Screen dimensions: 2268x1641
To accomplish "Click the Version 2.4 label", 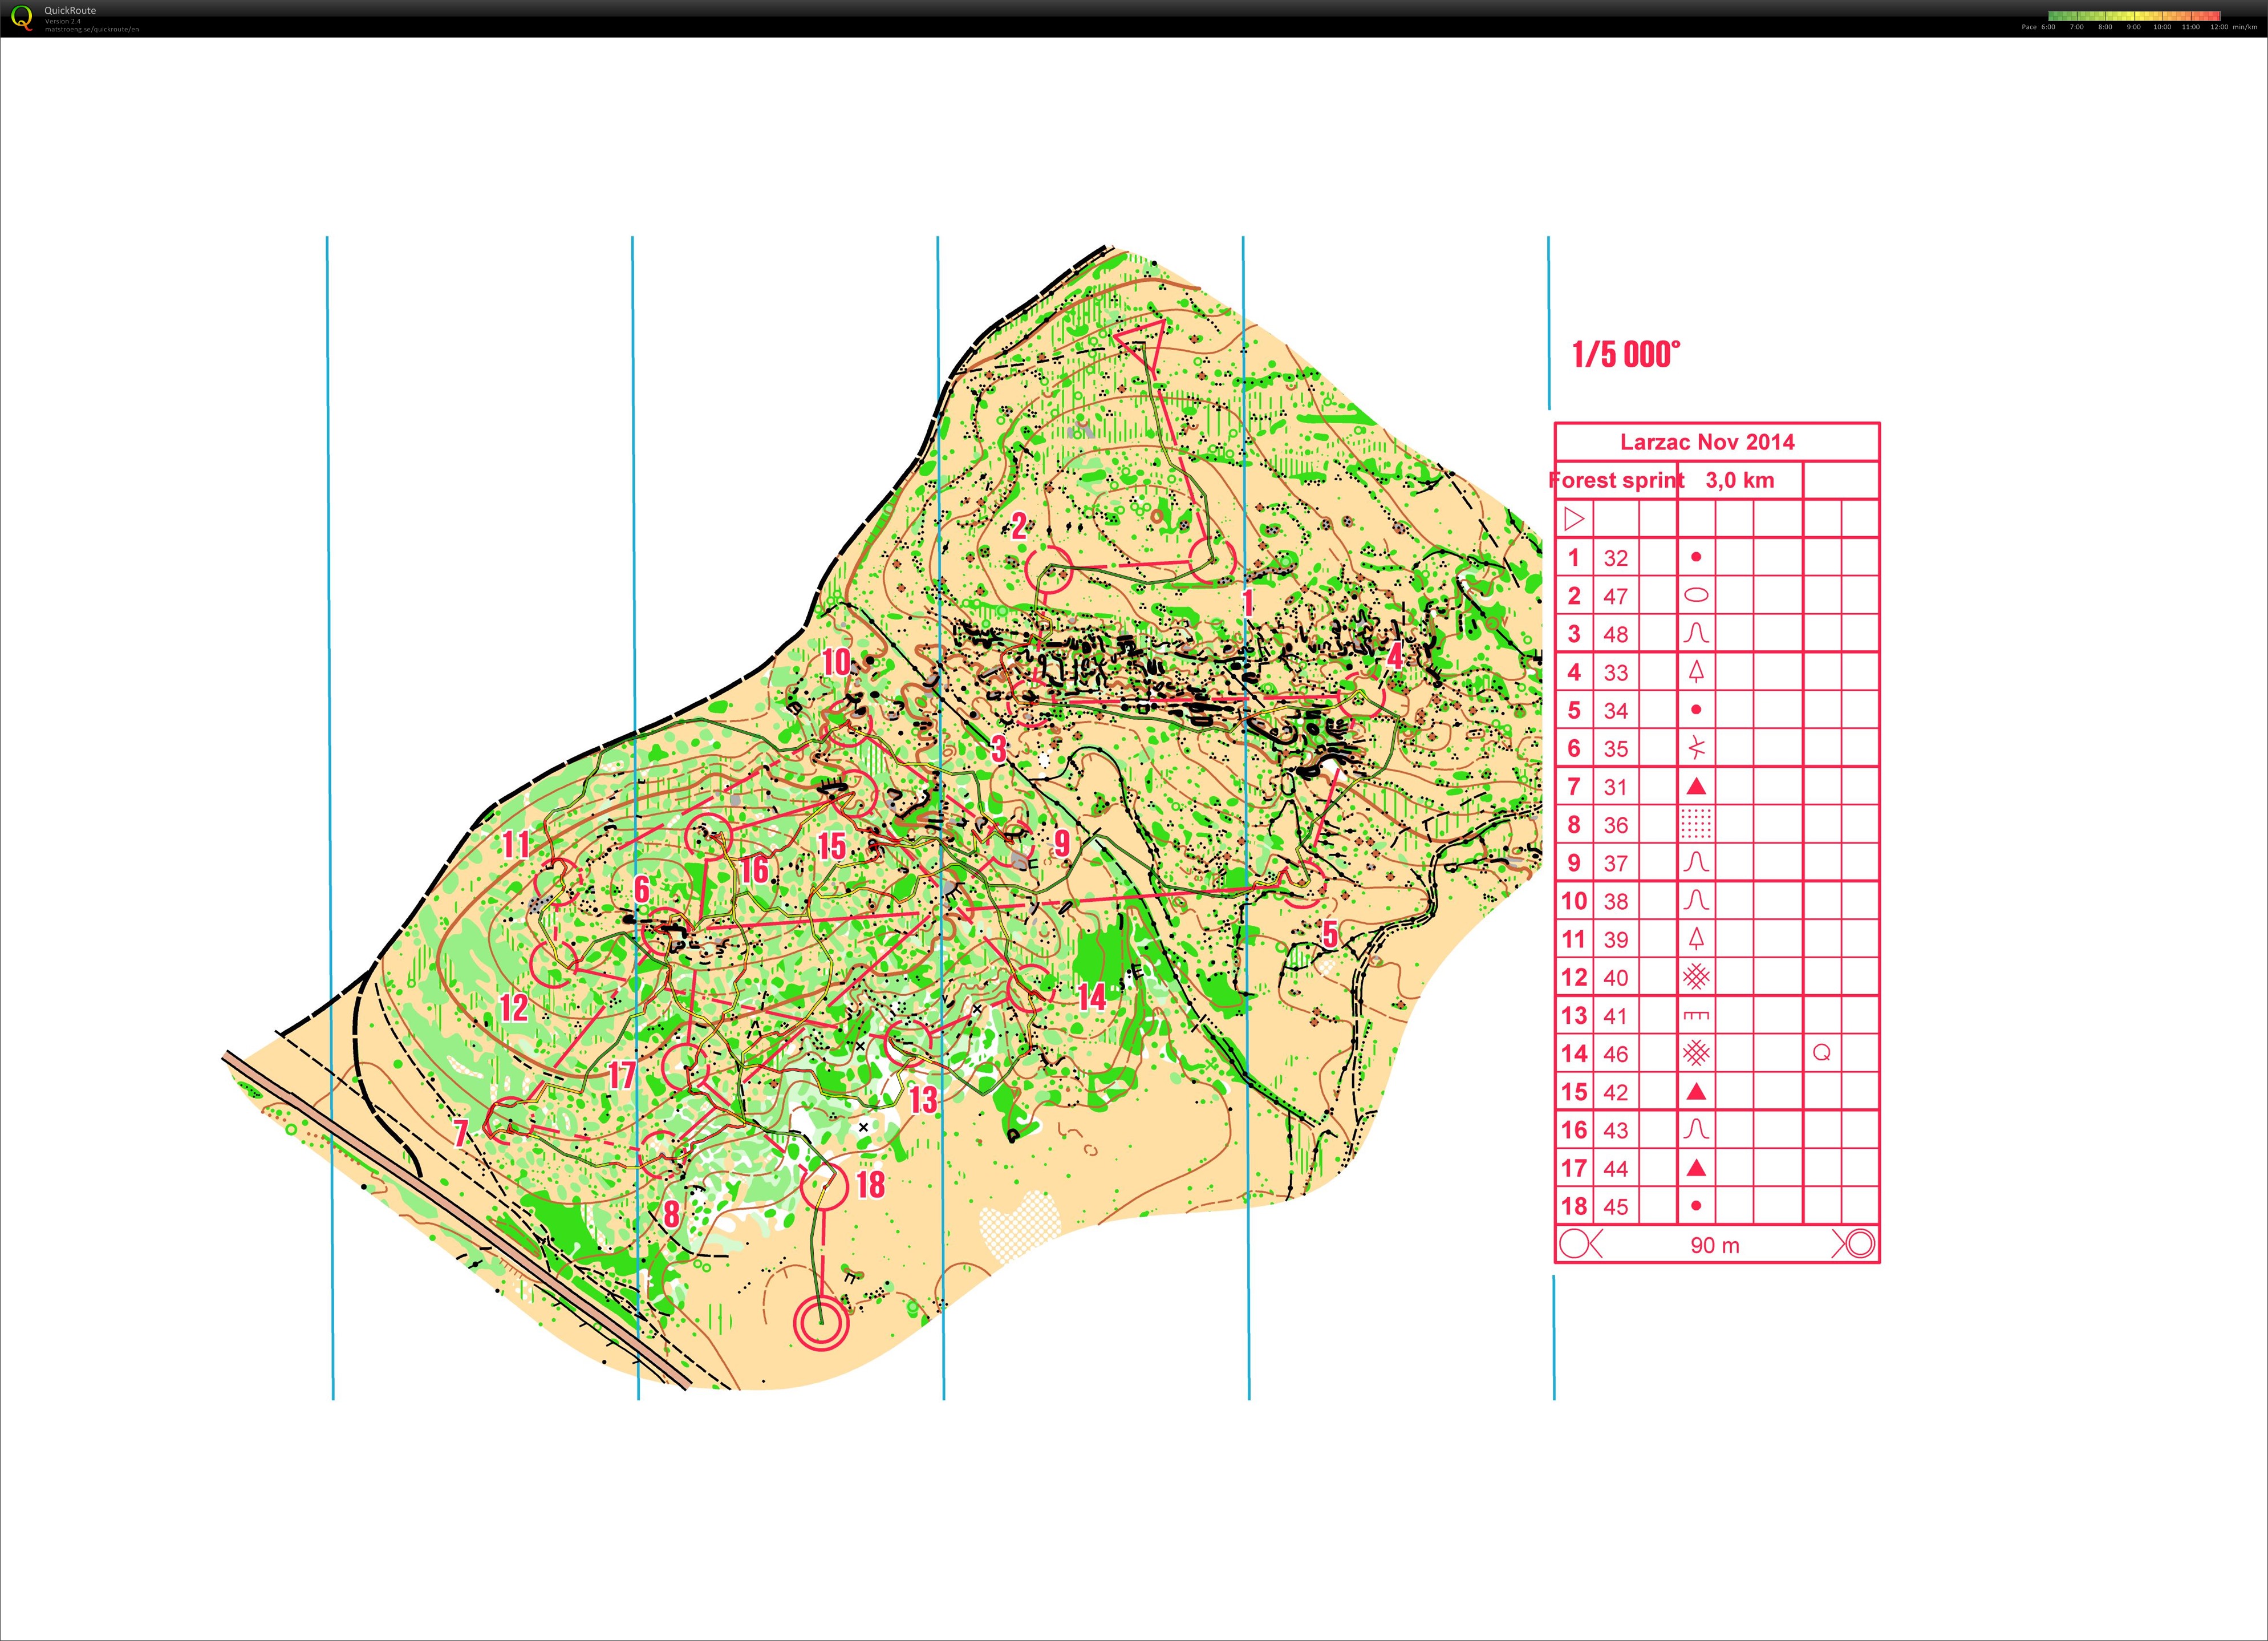I will 63,21.
